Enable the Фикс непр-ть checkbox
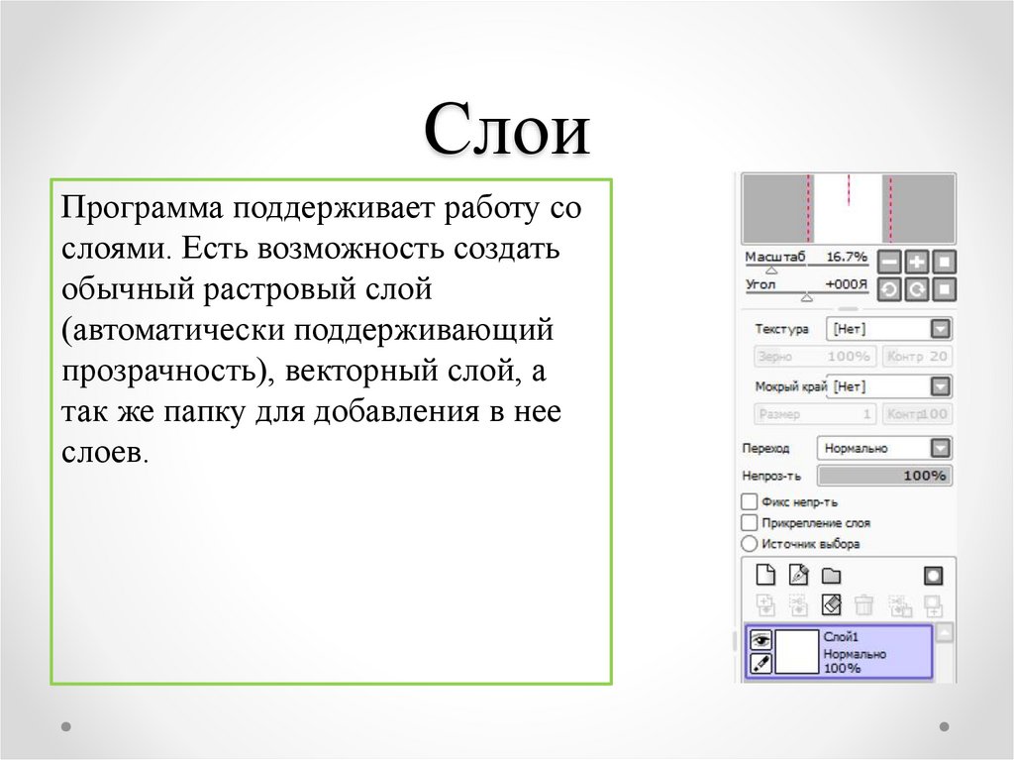Viewport: 1014px width, 760px height. coord(750,502)
